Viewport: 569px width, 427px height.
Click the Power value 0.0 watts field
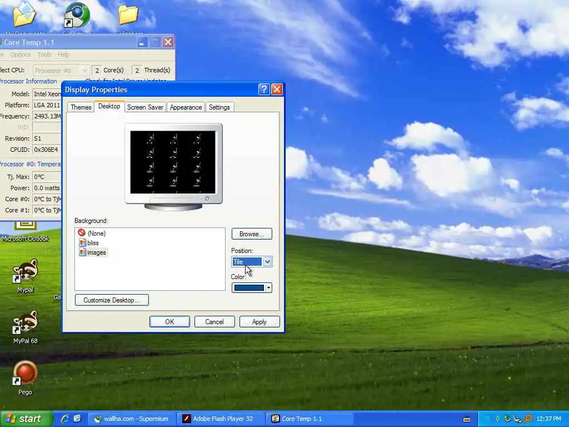point(47,188)
